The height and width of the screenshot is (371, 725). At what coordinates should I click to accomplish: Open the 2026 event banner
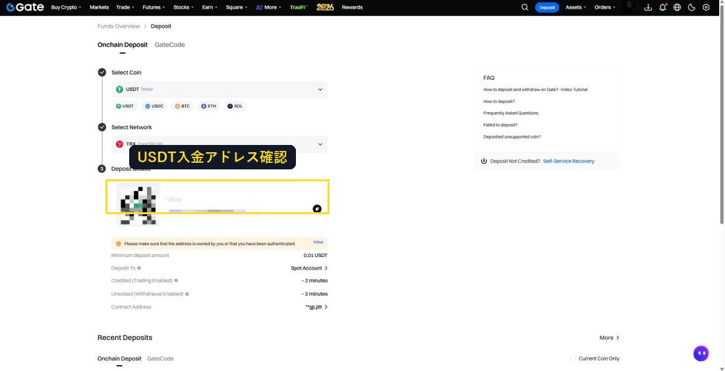(x=325, y=7)
